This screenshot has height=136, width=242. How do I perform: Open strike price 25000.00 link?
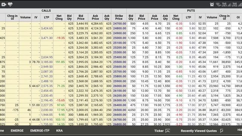pyautogui.click(x=119, y=38)
